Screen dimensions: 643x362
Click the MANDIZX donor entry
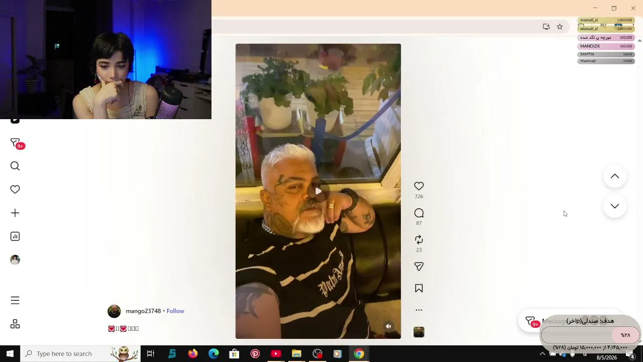pos(606,46)
